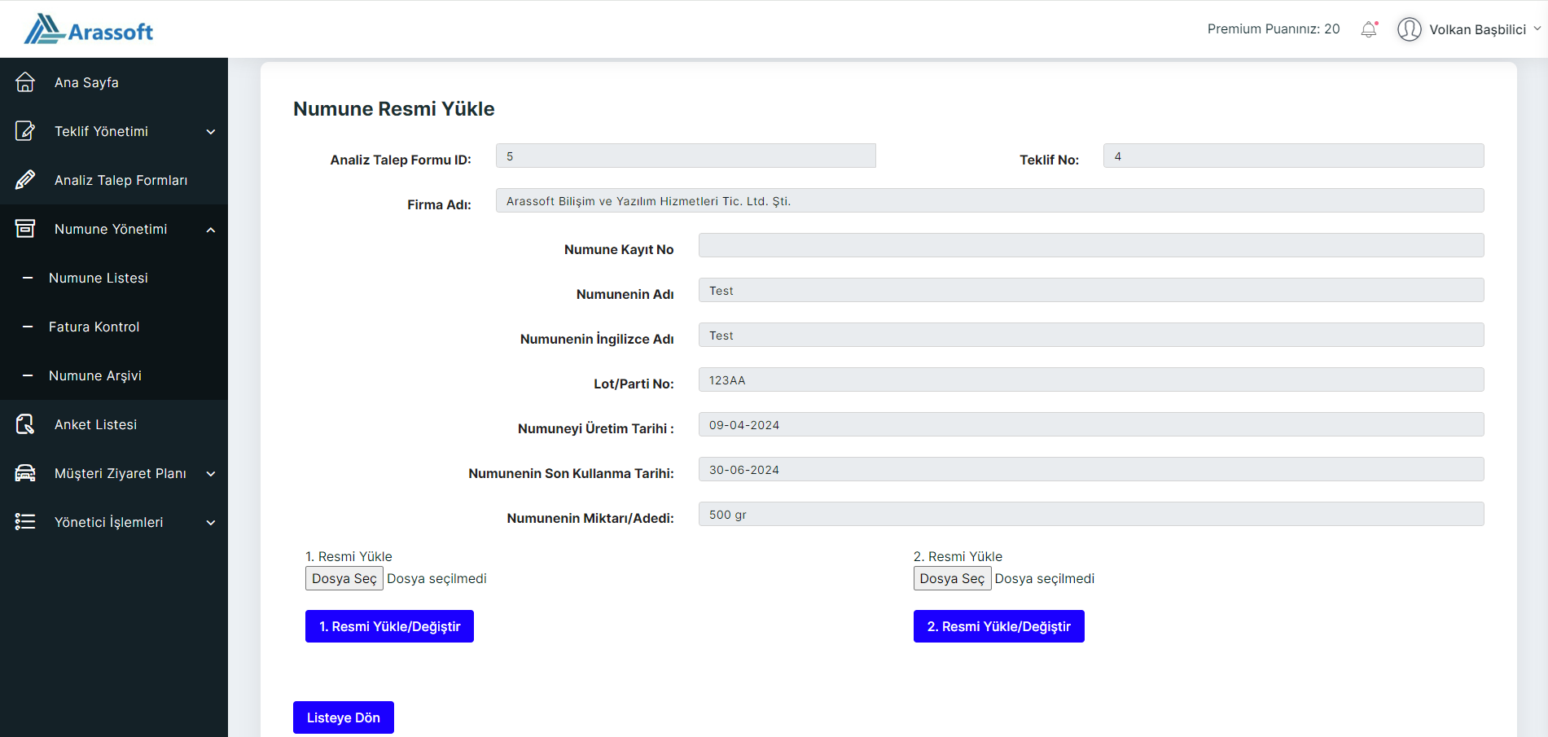Choose file for 2. Resmi Yükle
1548x737 pixels.
tap(952, 578)
